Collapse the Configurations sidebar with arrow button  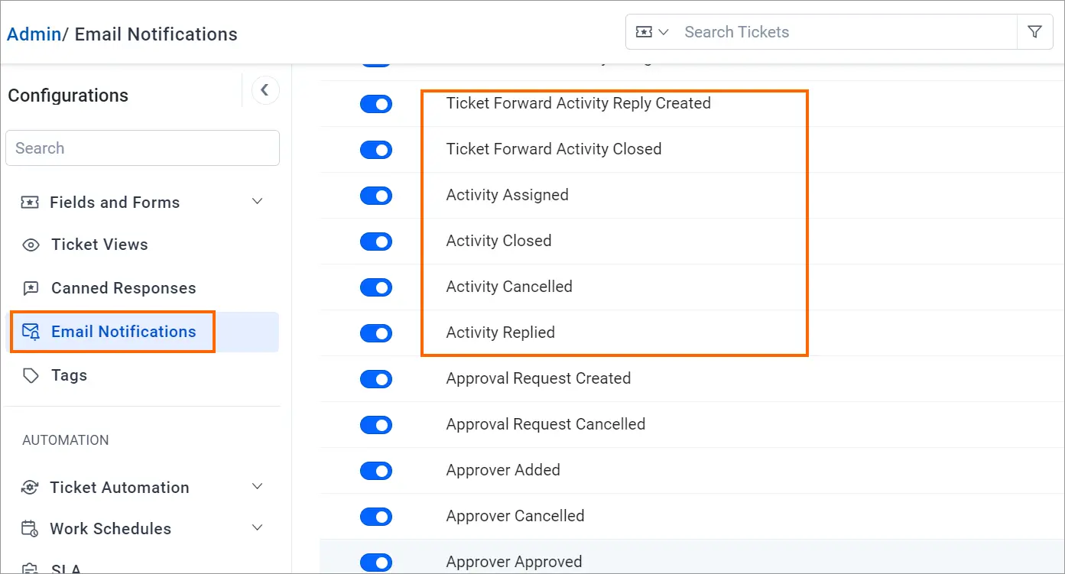tap(265, 90)
